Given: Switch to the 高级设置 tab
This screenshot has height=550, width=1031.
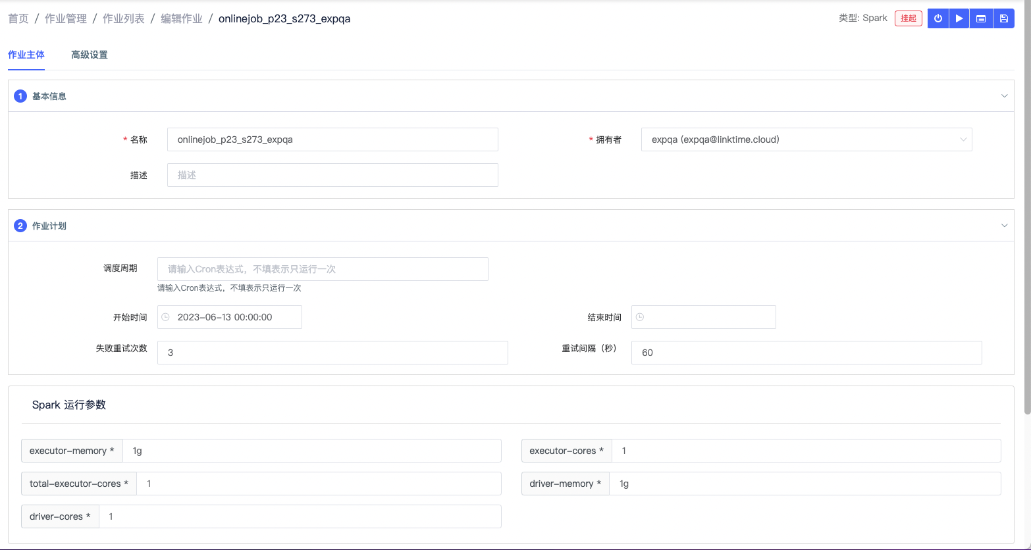Looking at the screenshot, I should pyautogui.click(x=90, y=55).
